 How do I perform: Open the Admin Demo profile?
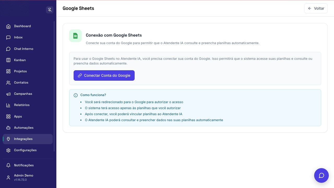pyautogui.click(x=28, y=178)
